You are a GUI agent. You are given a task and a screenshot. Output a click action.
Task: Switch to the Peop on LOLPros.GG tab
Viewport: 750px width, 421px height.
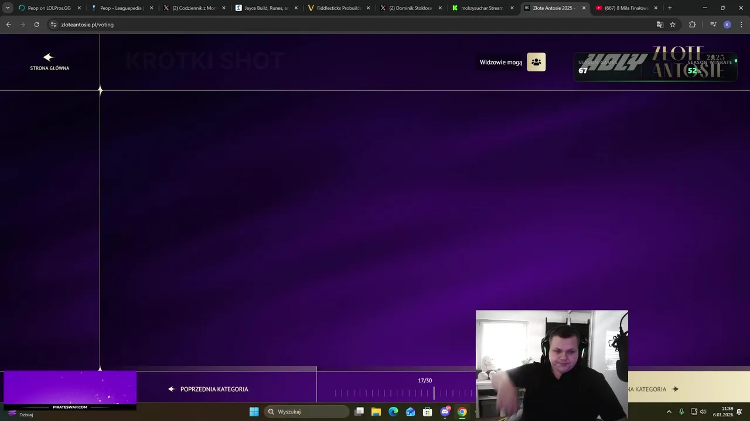point(49,8)
